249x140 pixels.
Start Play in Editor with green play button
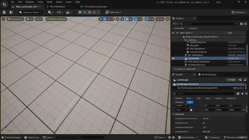click(x=80, y=12)
